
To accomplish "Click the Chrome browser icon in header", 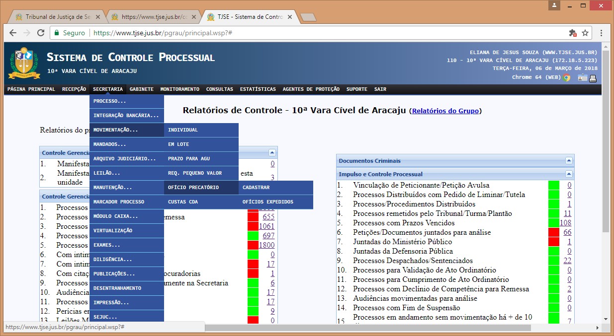I will [567, 77].
